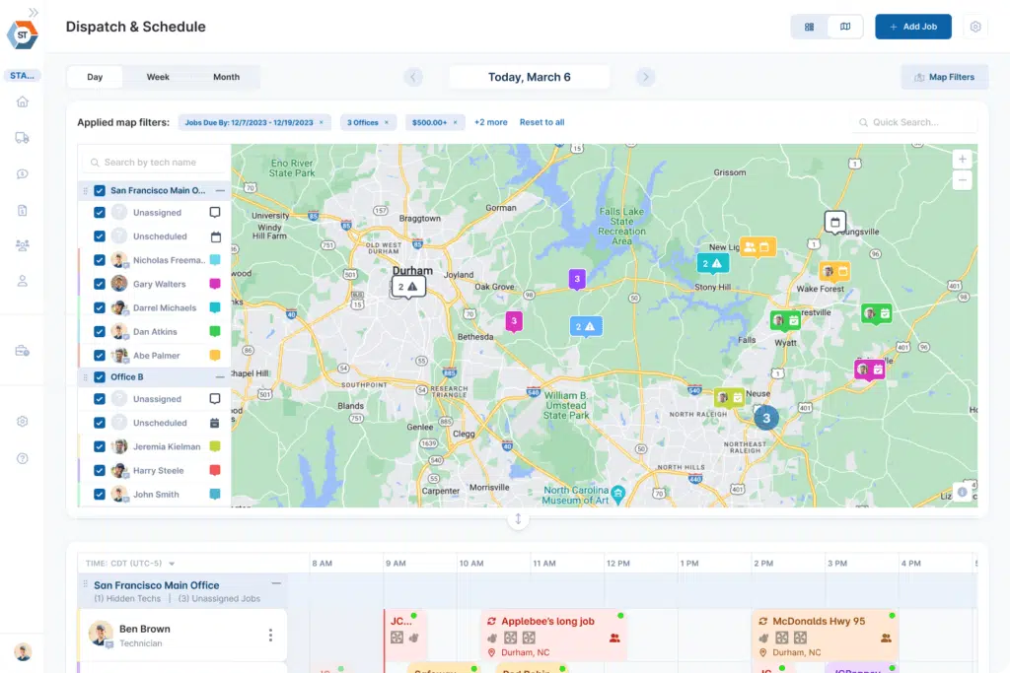Open the truck fleet sidebar icon

(22, 138)
